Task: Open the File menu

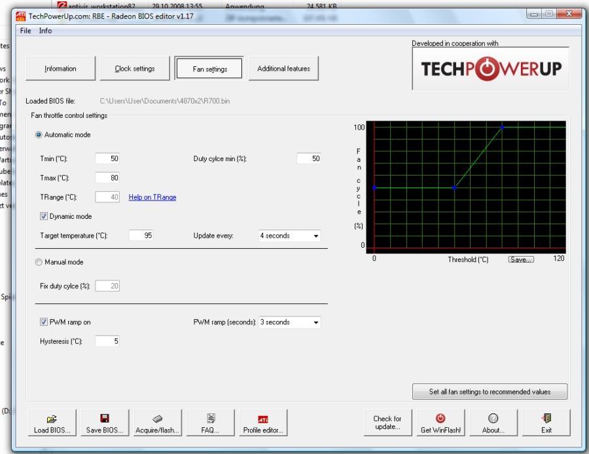Action: [26, 31]
